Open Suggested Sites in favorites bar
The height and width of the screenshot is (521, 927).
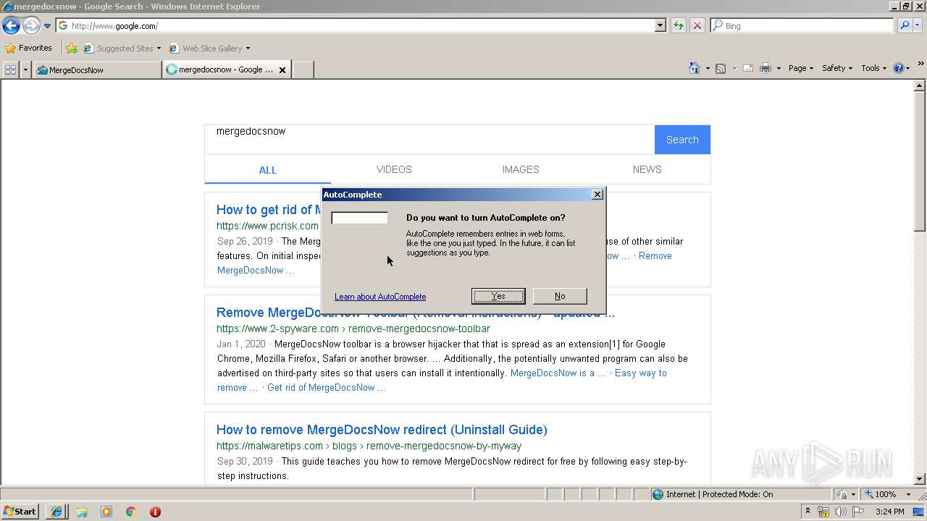pyautogui.click(x=122, y=48)
